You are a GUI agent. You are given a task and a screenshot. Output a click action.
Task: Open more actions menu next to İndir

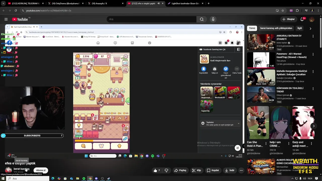(241, 170)
